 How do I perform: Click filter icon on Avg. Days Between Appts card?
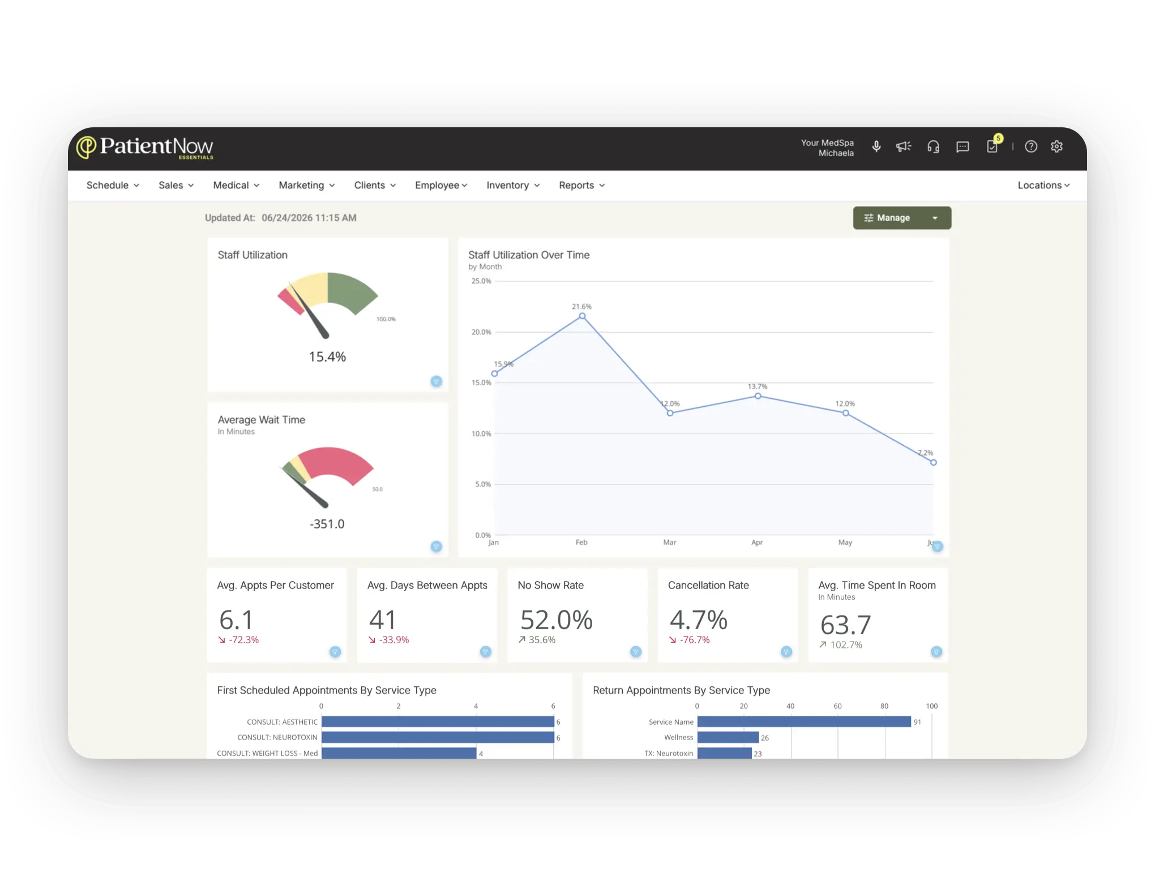click(486, 652)
